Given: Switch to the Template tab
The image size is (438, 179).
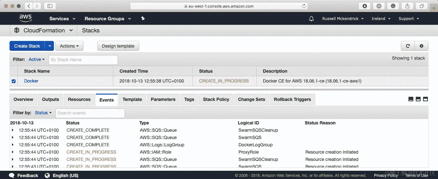Looking at the screenshot, I should (132, 99).
